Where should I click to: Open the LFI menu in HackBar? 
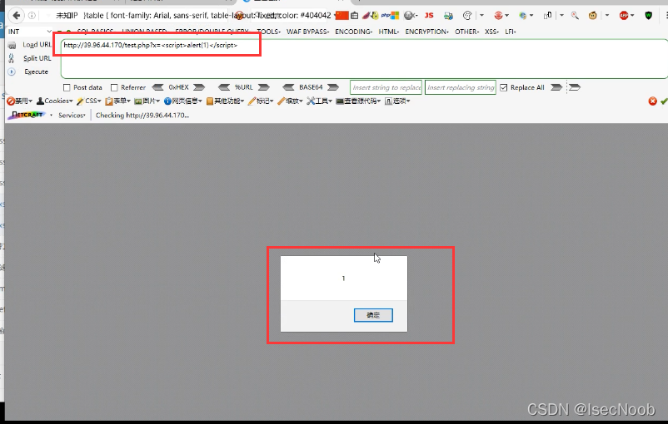(x=511, y=32)
